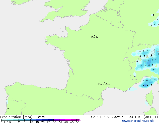Screen dimensions: 159x123
Task: Click the ECMWF model label
Action: pos(40,117)
